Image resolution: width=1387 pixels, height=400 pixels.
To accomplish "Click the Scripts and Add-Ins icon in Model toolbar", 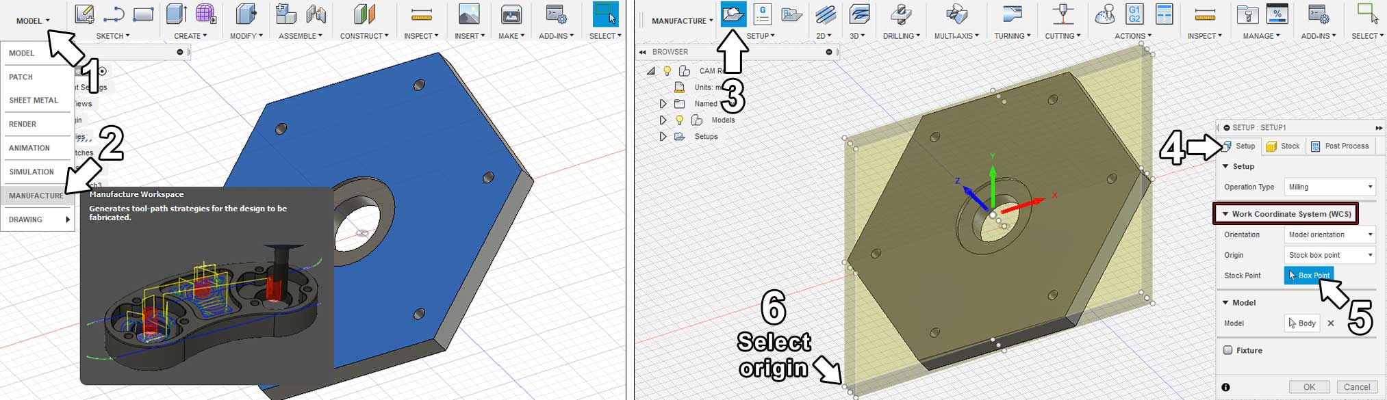I will click(x=556, y=14).
